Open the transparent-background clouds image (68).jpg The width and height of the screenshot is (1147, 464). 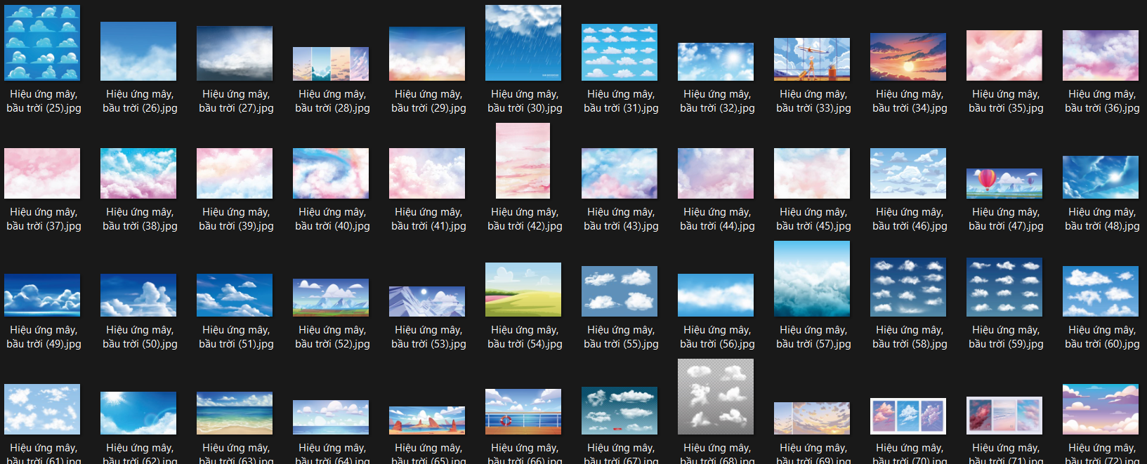(716, 397)
